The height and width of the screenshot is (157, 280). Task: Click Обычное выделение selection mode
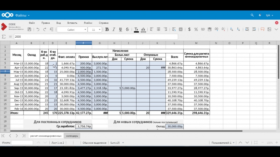click(x=94, y=143)
